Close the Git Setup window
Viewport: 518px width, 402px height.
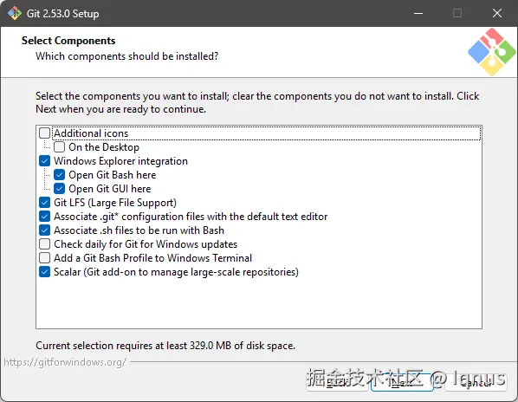[x=497, y=13]
